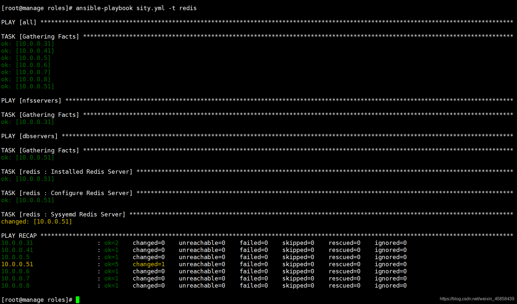Click yellow host '10.0.0.51' in the recap
The width and height of the screenshot is (517, 304).
pos(17,264)
